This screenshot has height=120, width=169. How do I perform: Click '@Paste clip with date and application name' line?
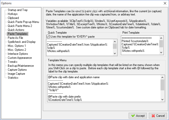click(74, 77)
